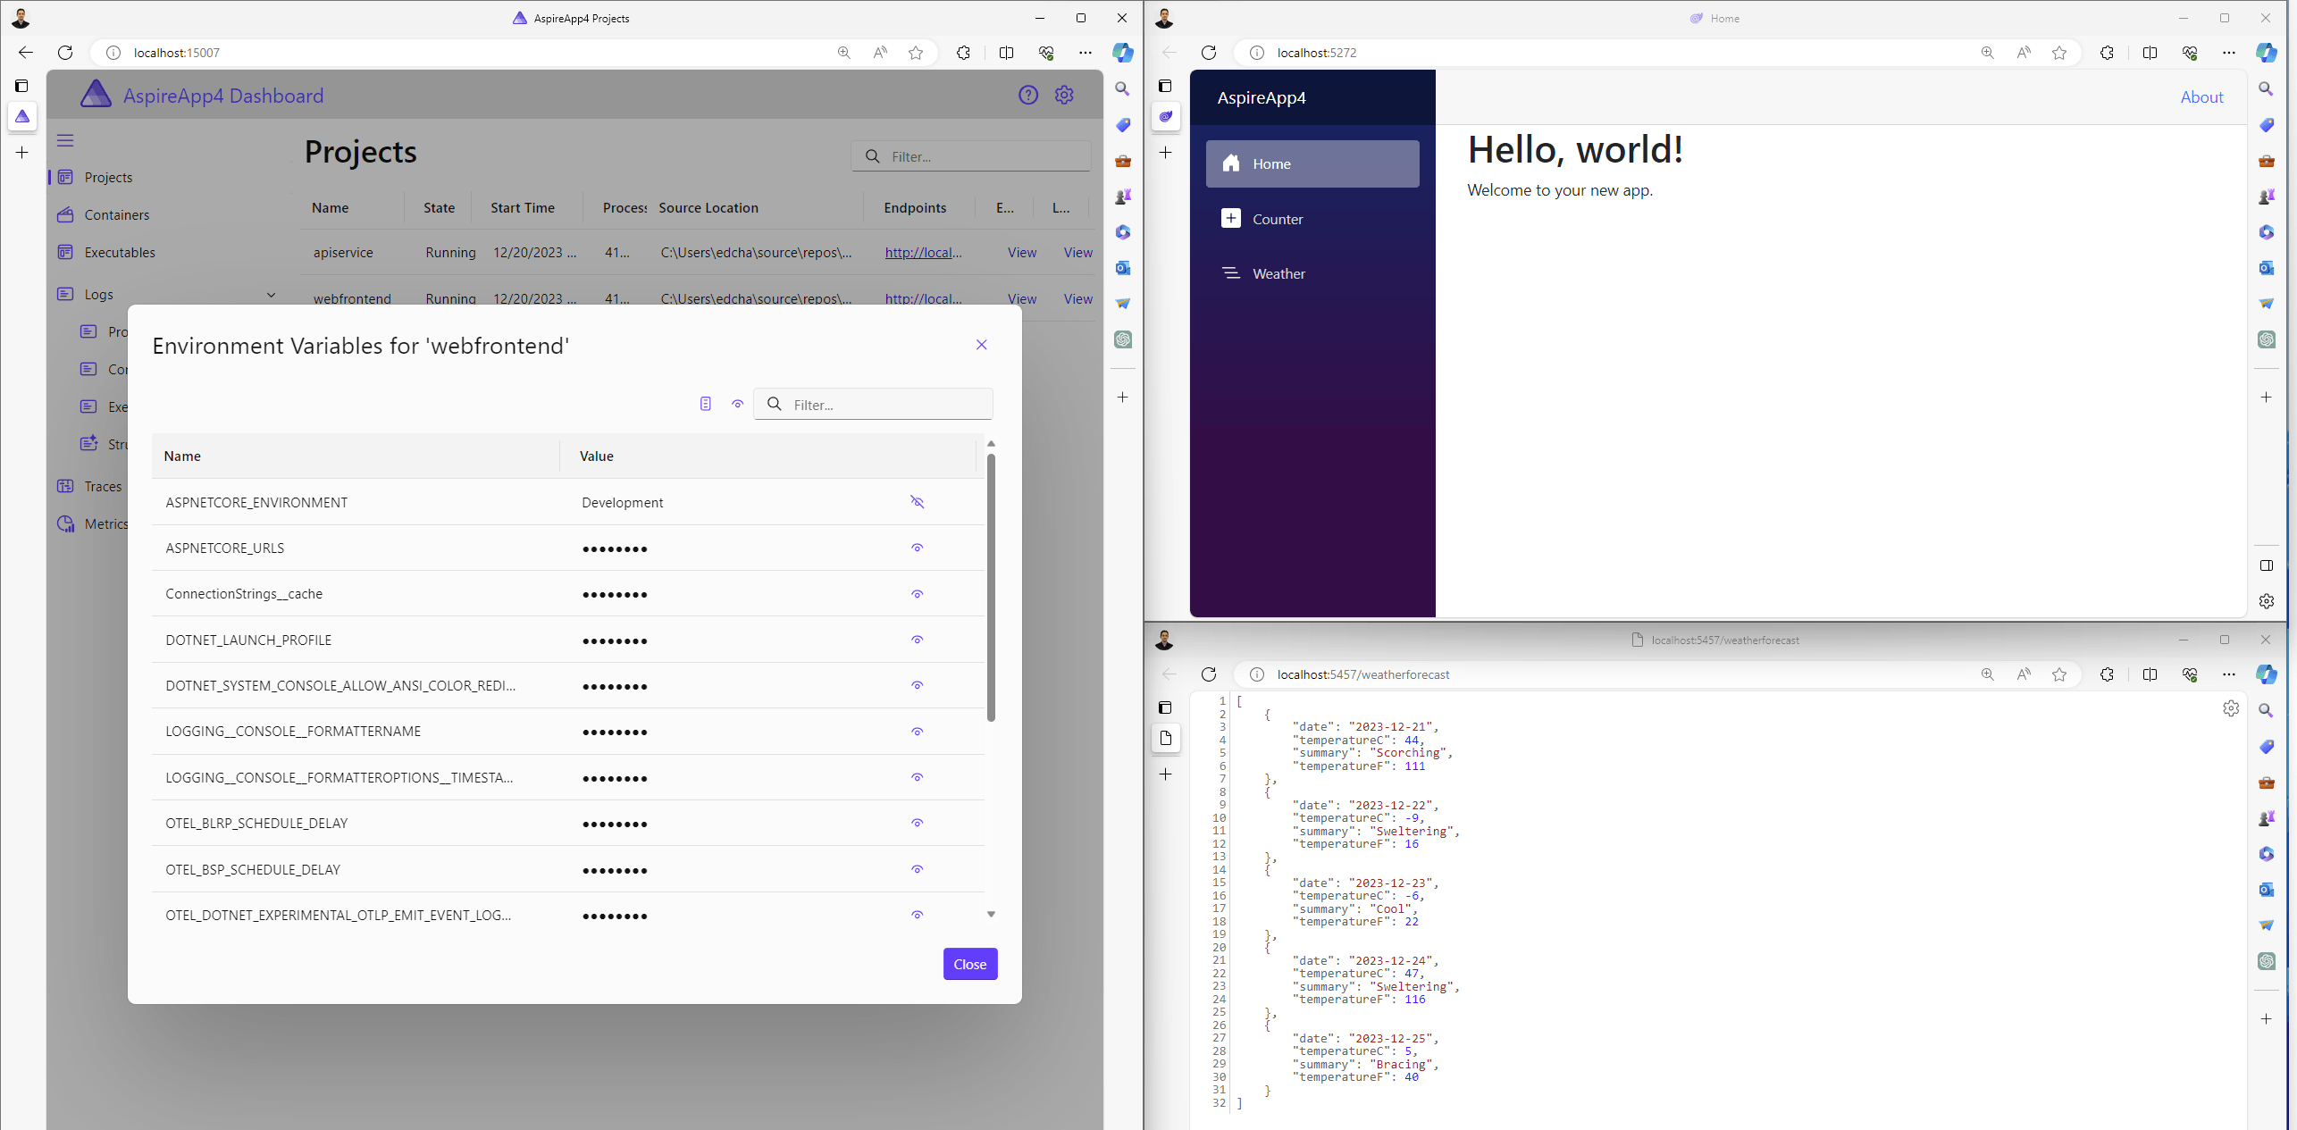Reveal the DOTNET_LAUNCH_PROFILE value

click(x=917, y=640)
